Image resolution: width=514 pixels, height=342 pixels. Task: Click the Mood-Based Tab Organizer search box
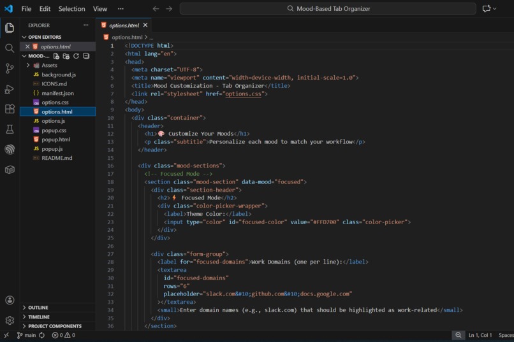pos(328,9)
